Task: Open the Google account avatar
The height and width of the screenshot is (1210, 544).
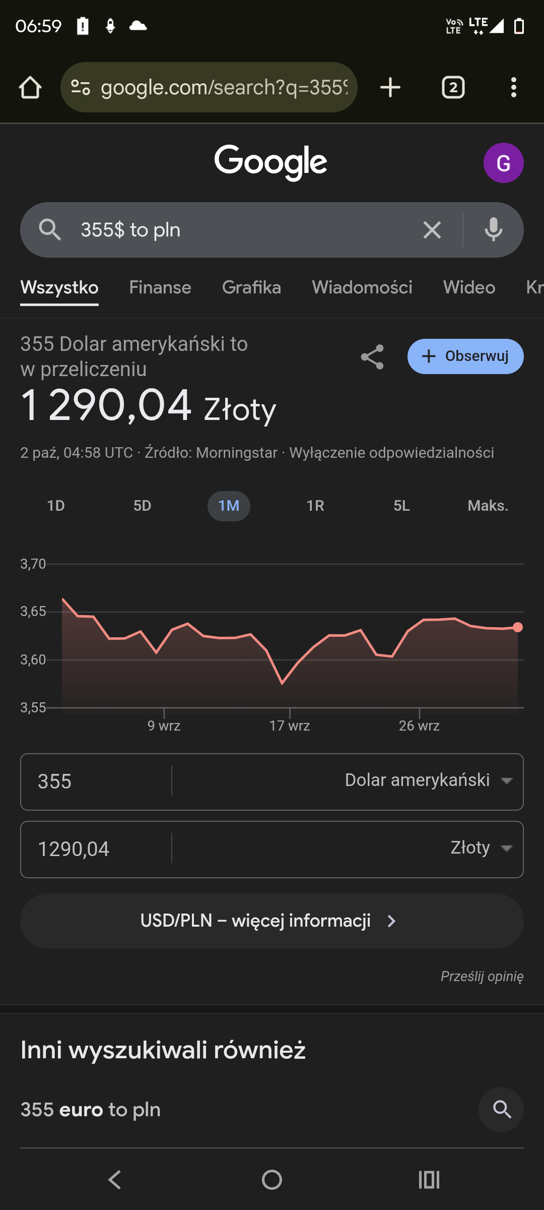Action: [x=503, y=163]
